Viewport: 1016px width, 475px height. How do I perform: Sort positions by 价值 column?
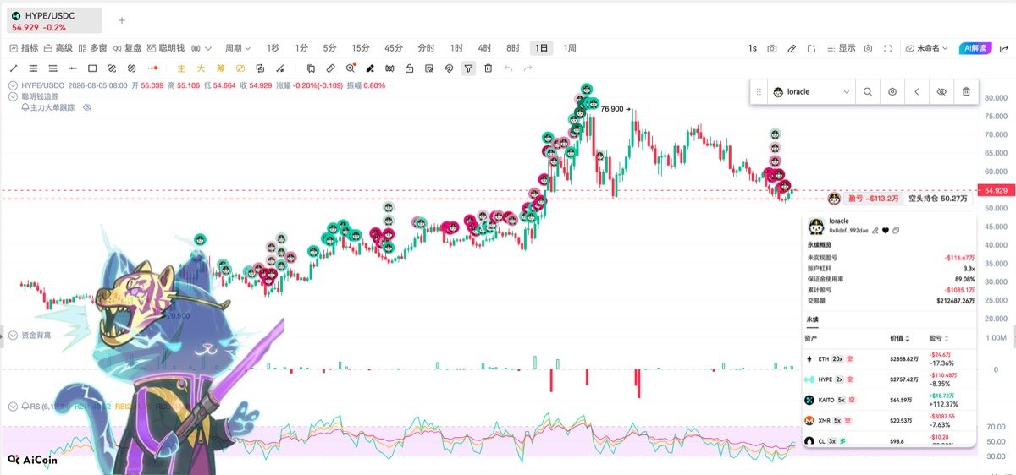click(x=901, y=338)
